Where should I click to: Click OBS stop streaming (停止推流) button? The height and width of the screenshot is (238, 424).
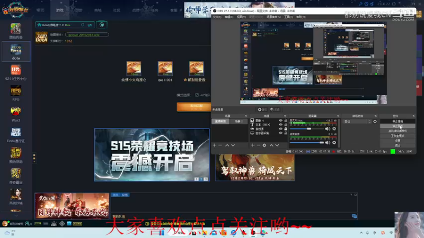tap(397, 122)
